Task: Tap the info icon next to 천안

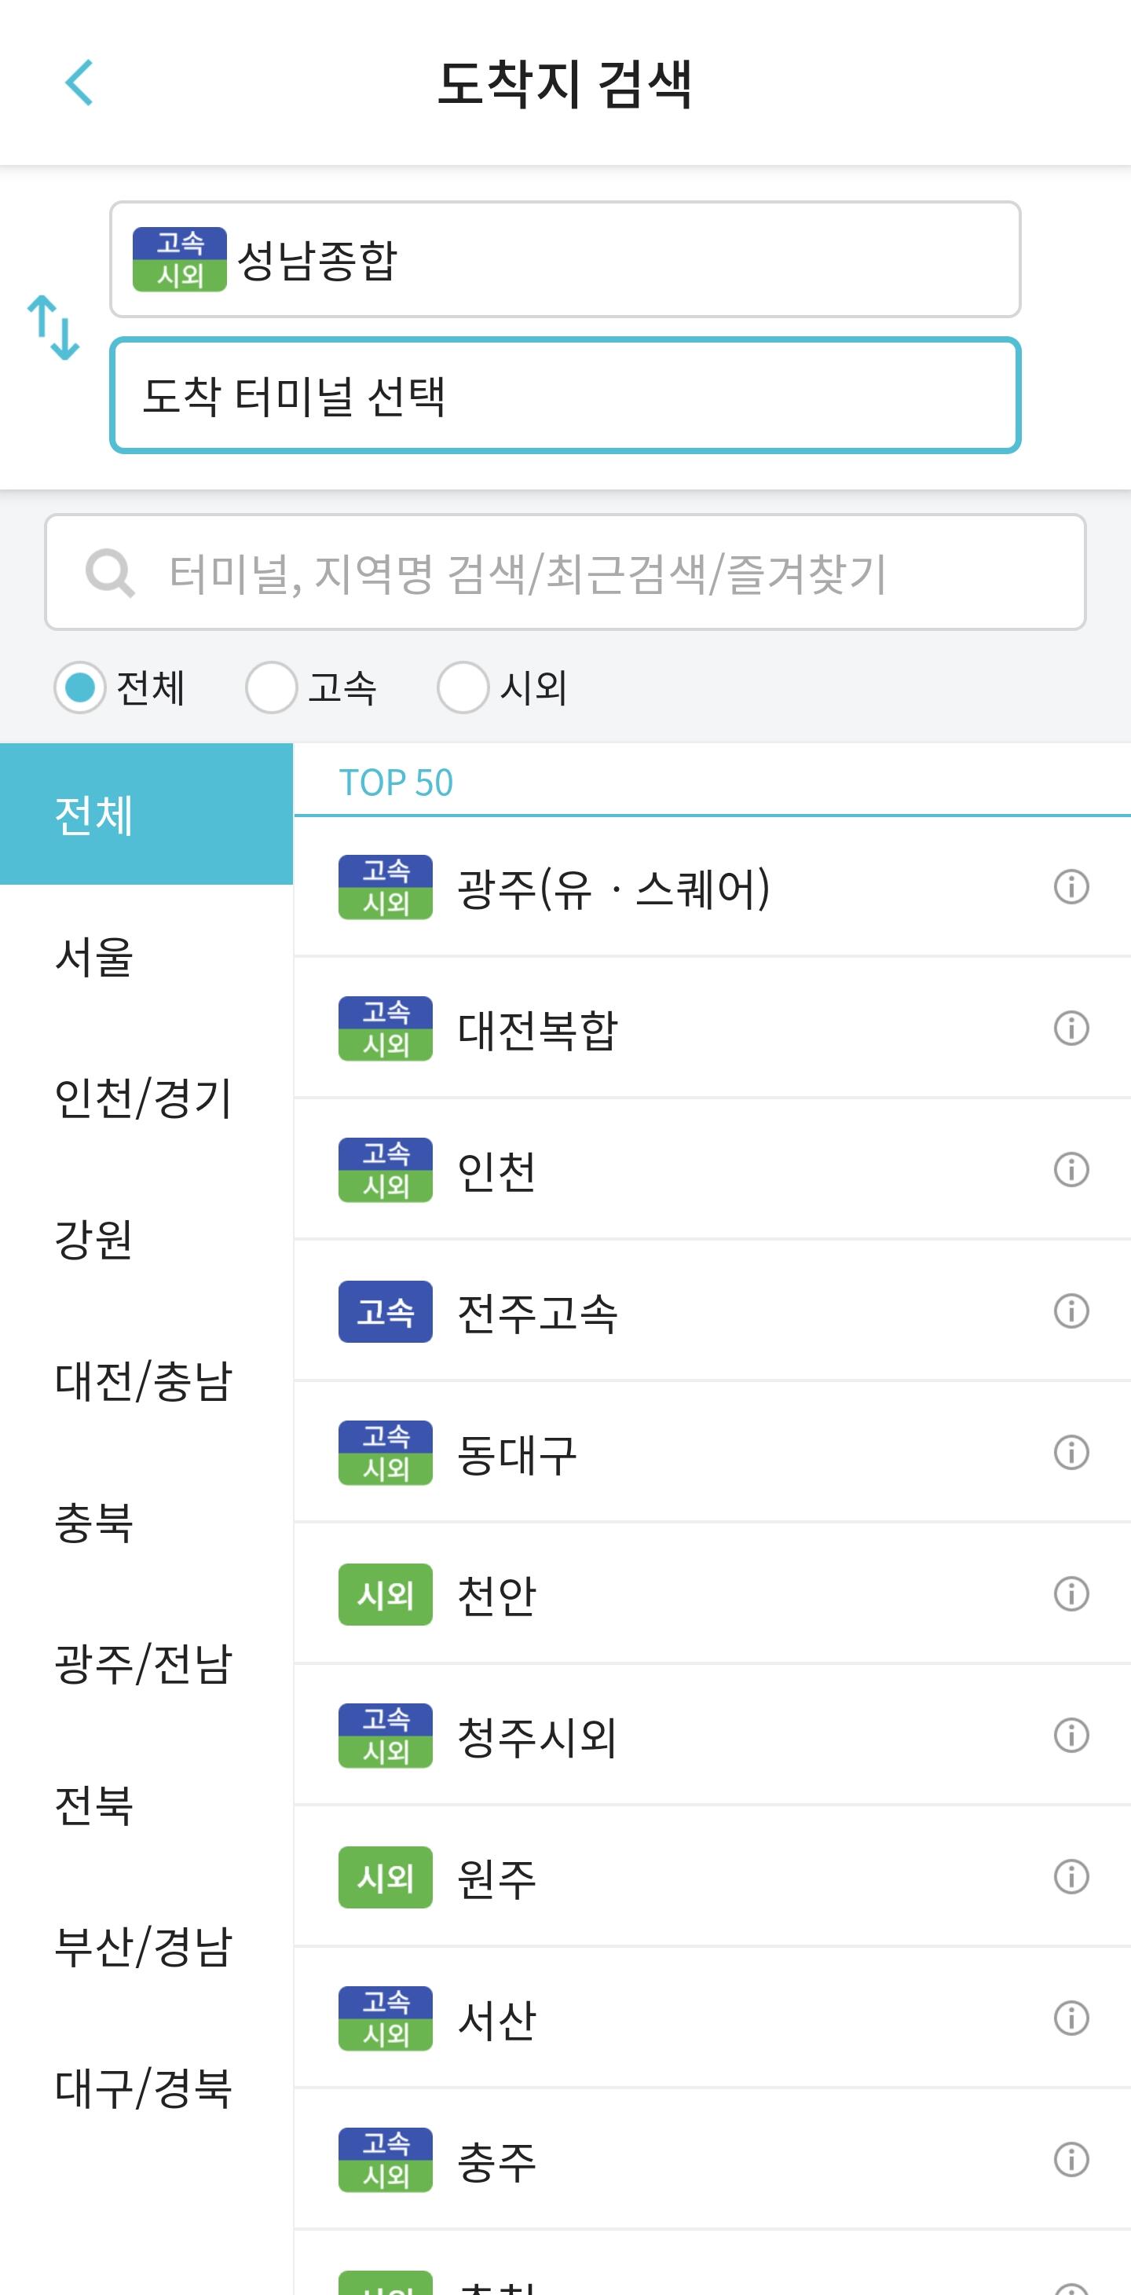Action: coord(1071,1594)
